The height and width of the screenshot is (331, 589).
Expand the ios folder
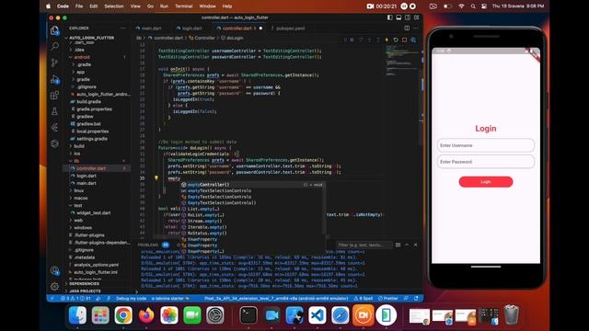(x=77, y=154)
